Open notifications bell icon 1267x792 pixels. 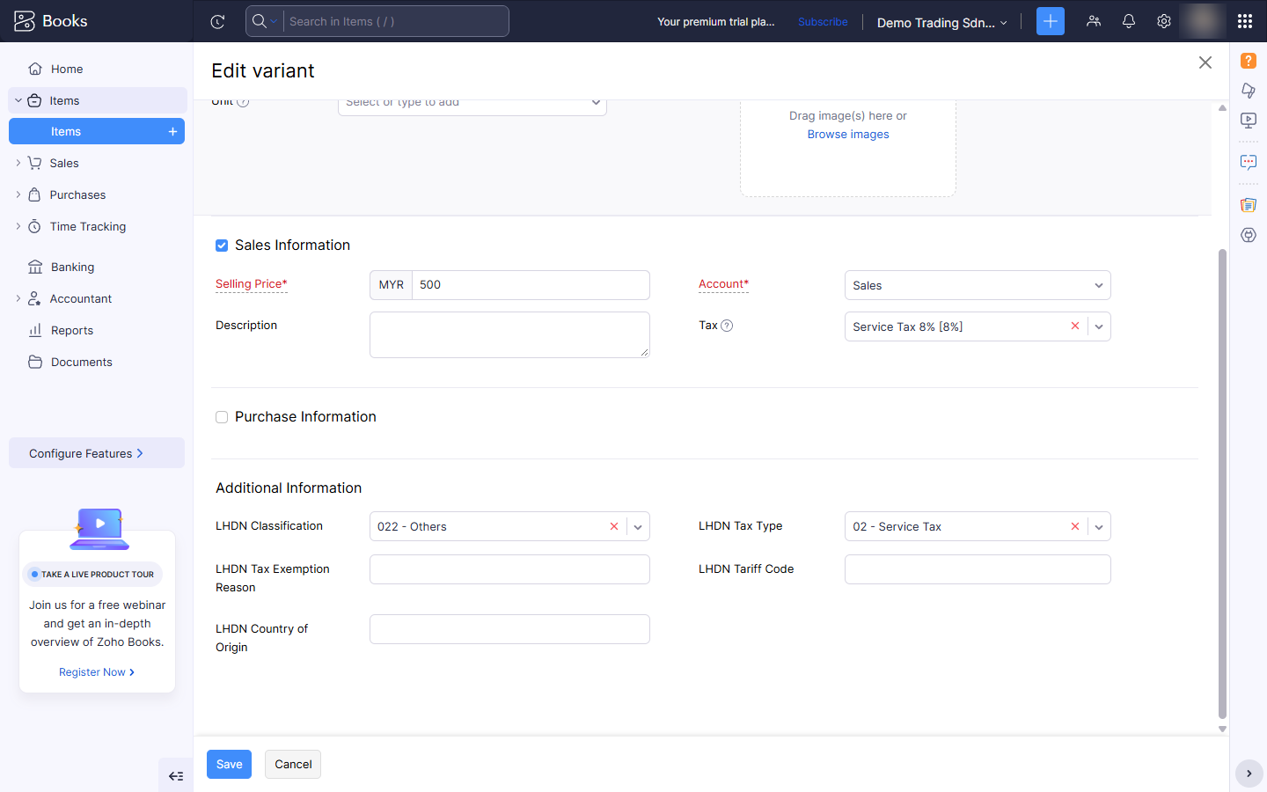coord(1129,21)
